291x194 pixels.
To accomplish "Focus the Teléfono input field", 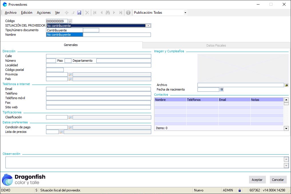I will 99,93.
